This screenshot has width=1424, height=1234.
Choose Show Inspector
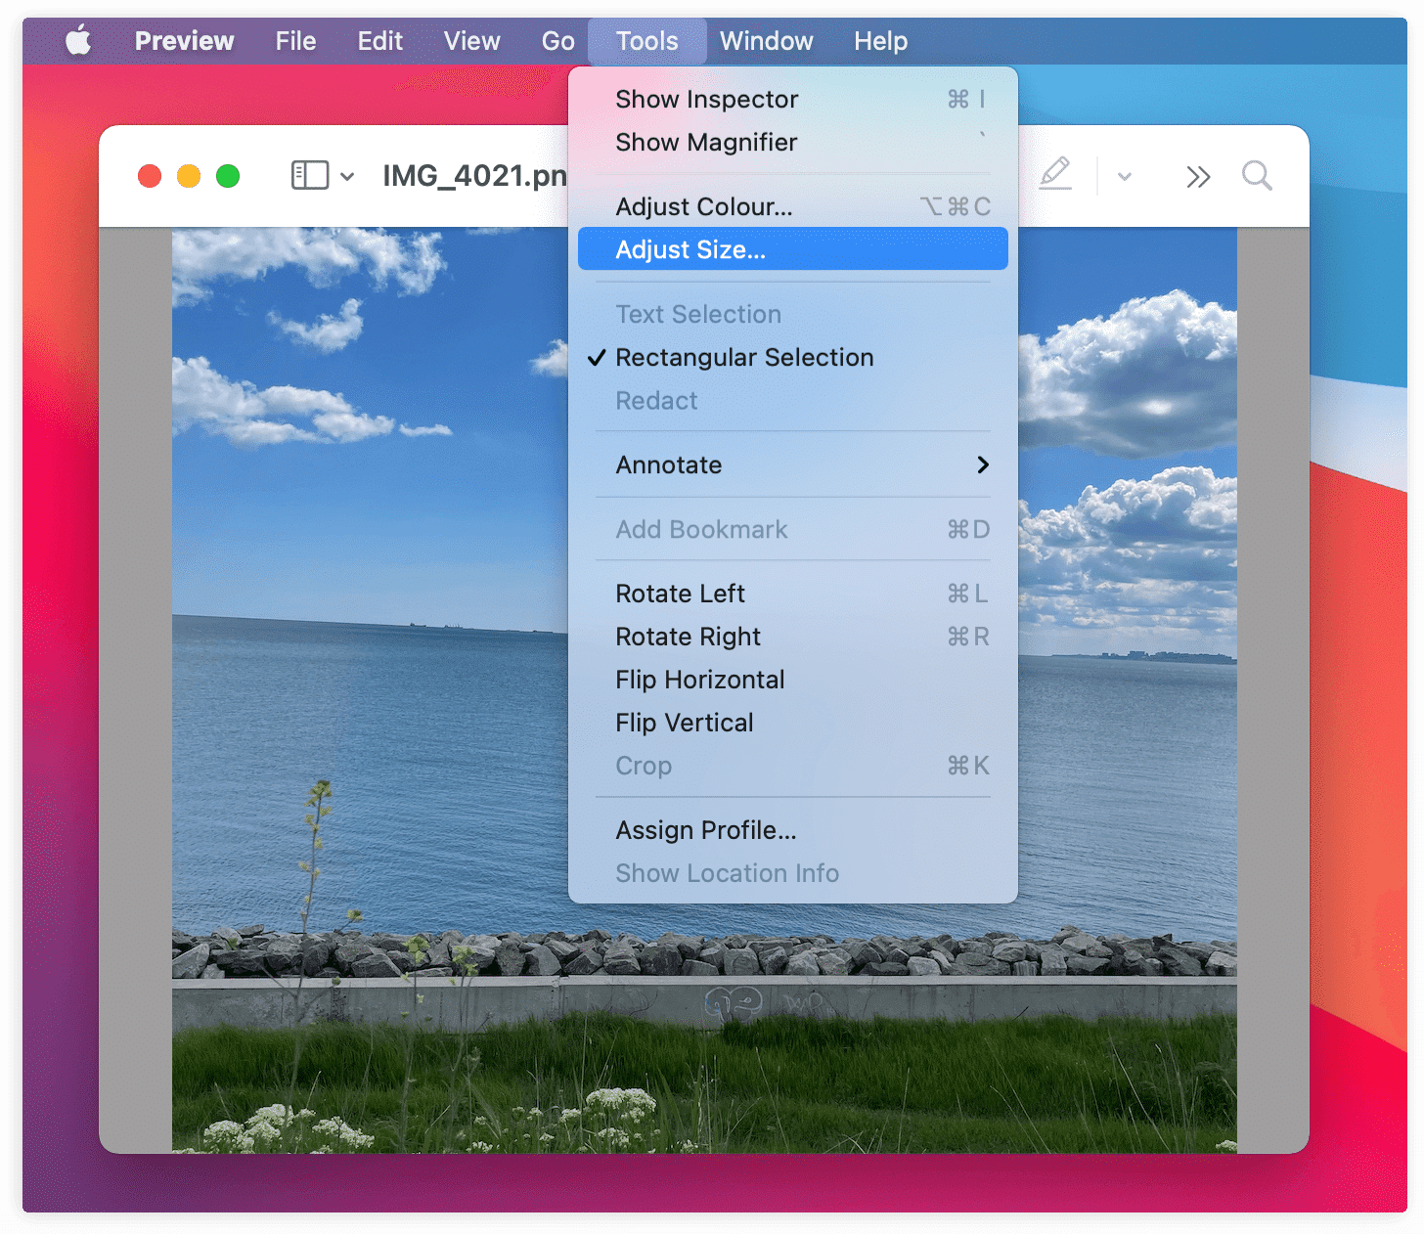[x=706, y=99]
